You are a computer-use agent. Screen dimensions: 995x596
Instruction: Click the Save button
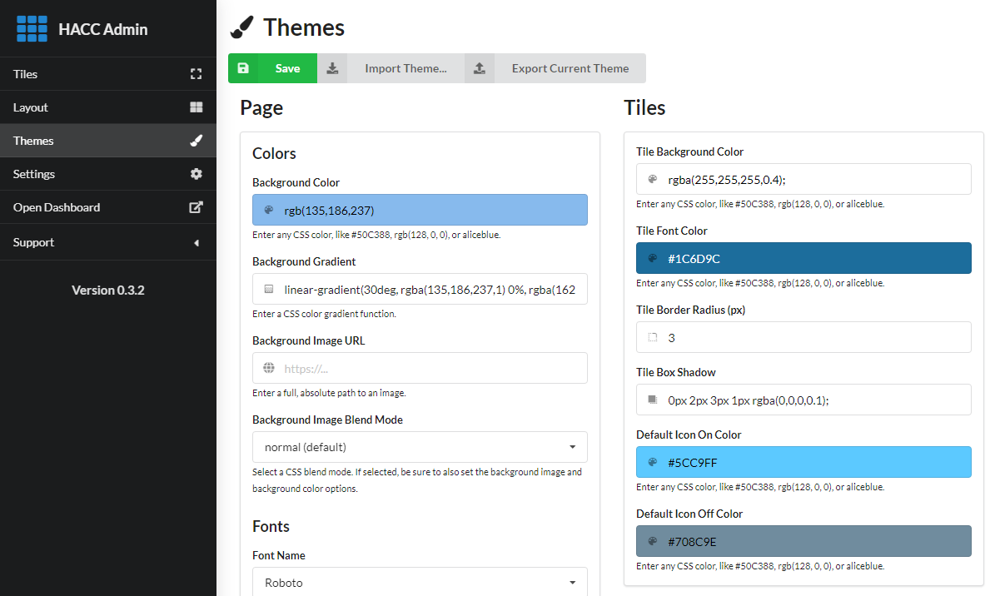(x=272, y=68)
